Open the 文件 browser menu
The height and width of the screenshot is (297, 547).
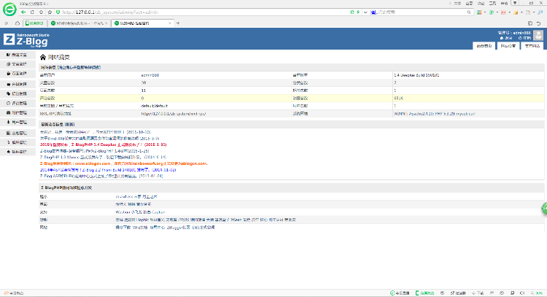457,3
